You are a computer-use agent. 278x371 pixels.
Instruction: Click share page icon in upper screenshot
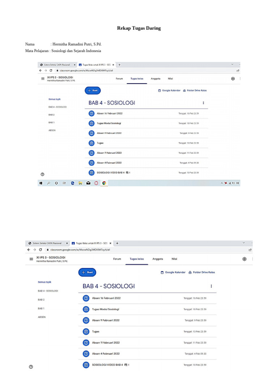[x=238, y=71]
